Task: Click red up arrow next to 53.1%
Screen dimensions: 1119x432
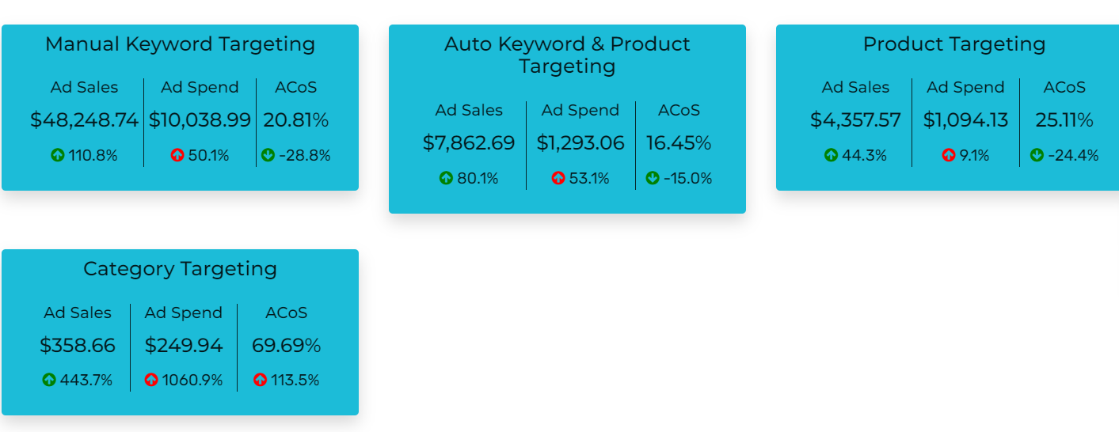Action: (x=558, y=179)
